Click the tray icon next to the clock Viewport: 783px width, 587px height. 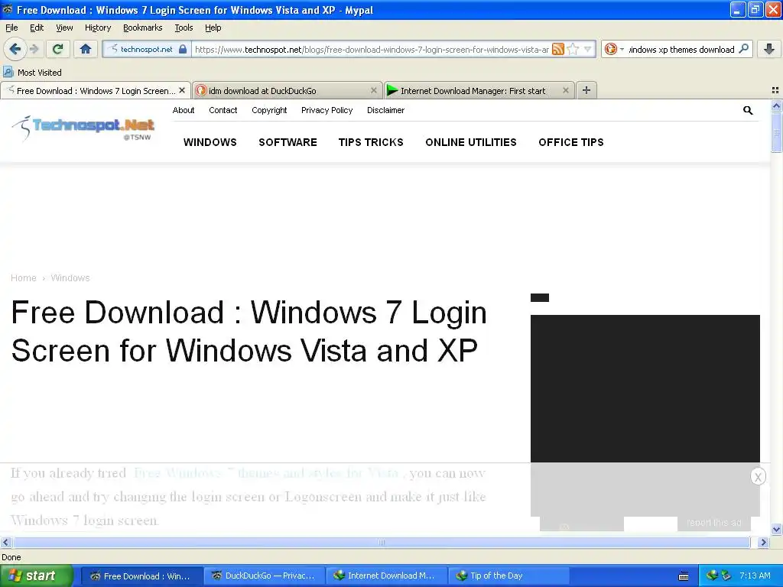pos(726,576)
